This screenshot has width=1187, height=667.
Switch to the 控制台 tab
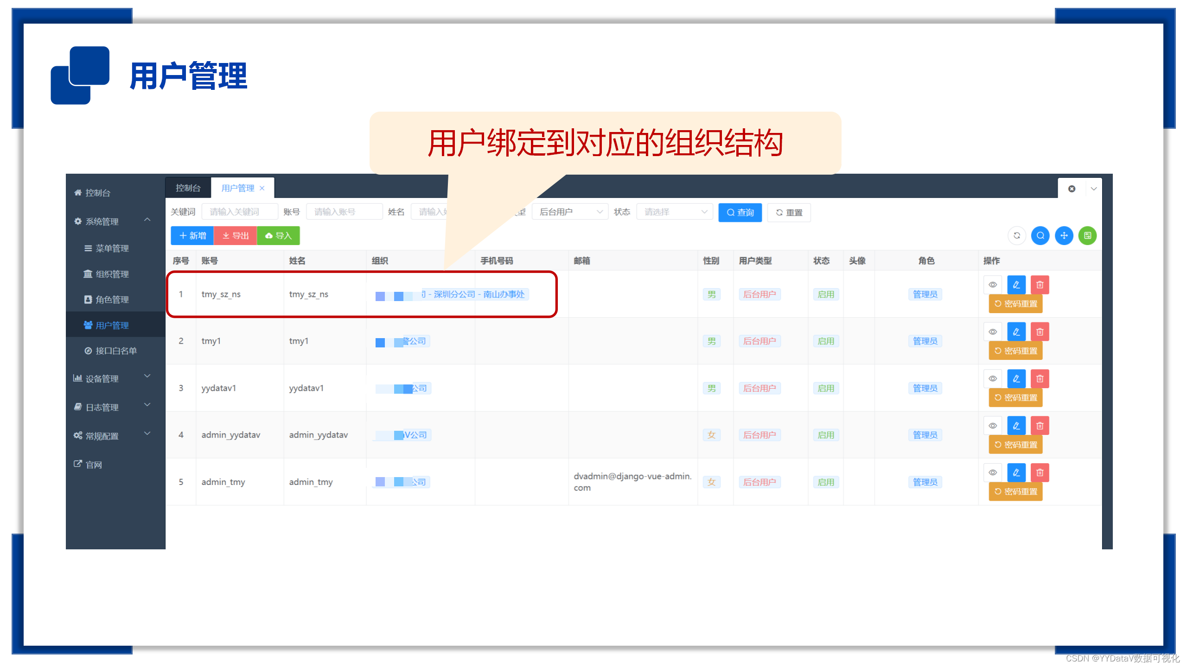[188, 188]
